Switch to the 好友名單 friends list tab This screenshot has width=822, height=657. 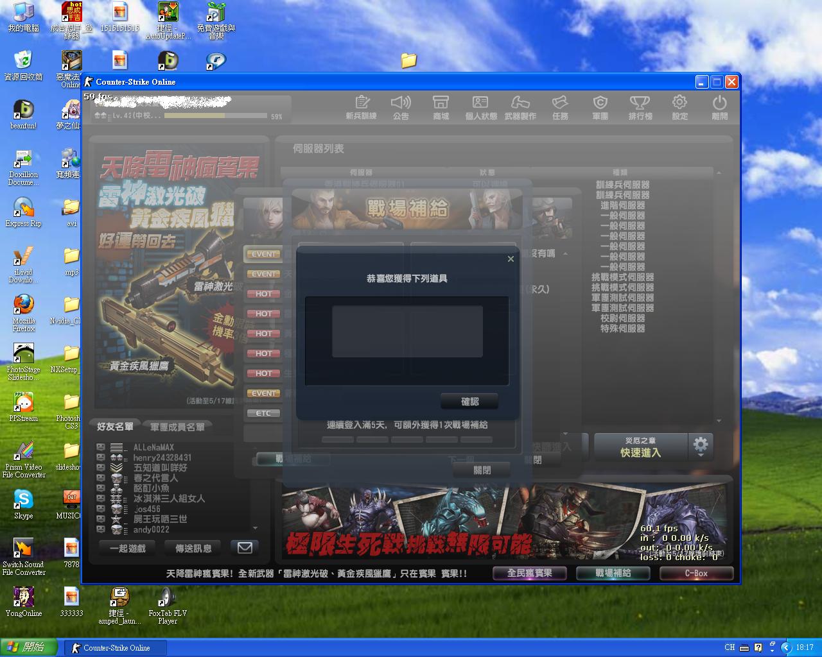pyautogui.click(x=116, y=427)
